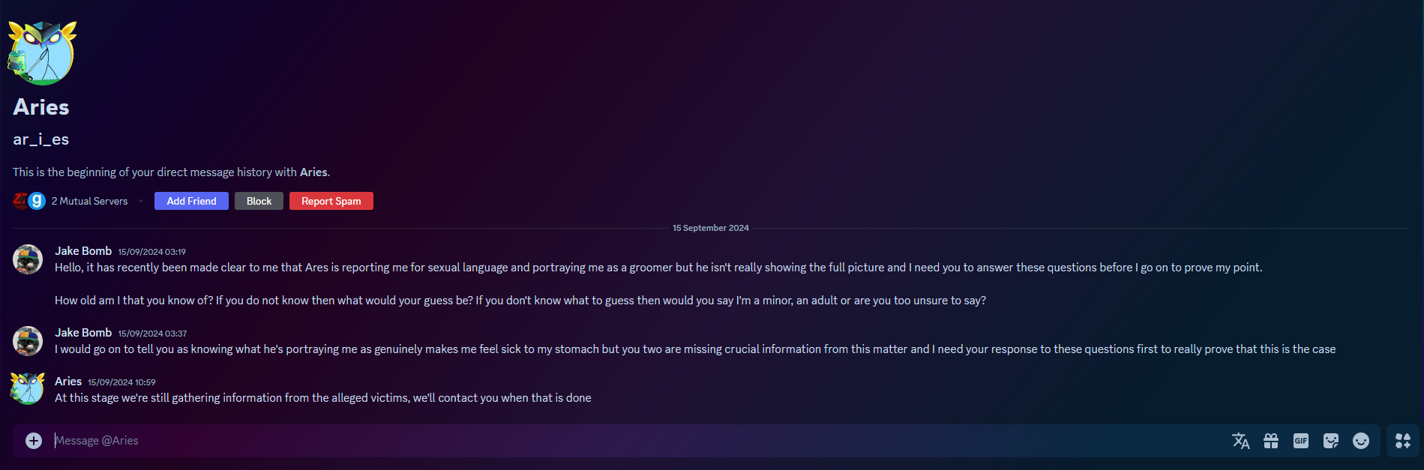Click Jake Bomb's username in the chat
The width and height of the screenshot is (1424, 470).
point(83,250)
